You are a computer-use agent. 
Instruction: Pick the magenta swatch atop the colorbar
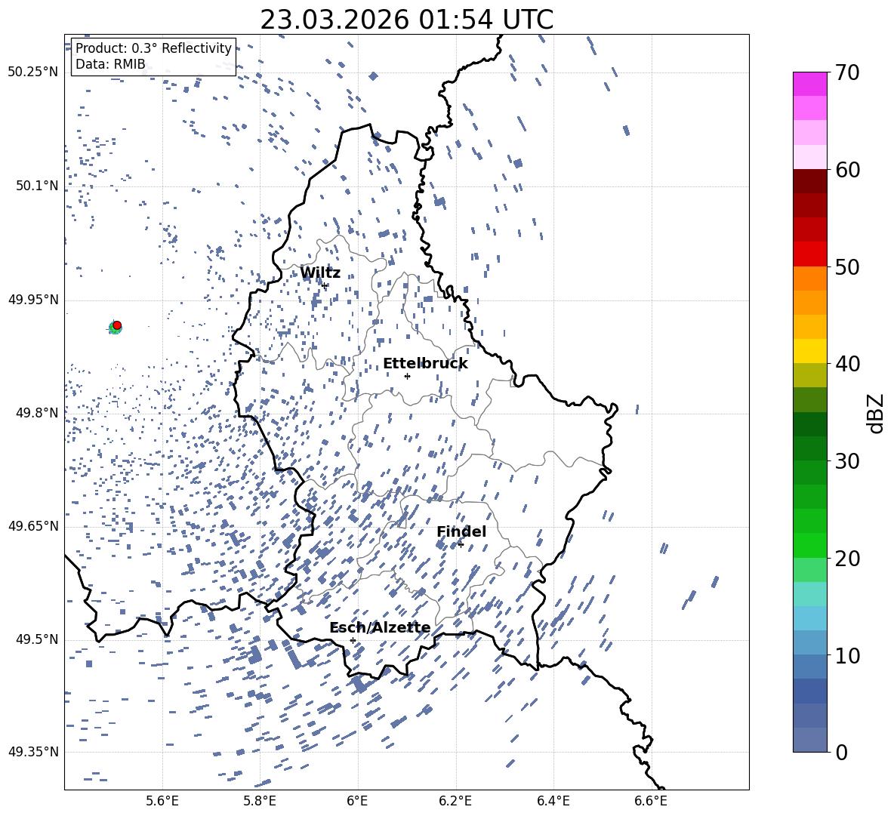pos(810,84)
